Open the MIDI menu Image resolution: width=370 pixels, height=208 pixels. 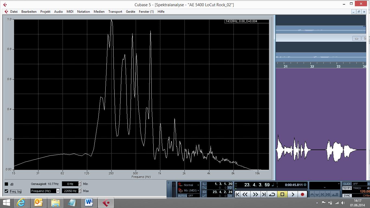tap(70, 12)
